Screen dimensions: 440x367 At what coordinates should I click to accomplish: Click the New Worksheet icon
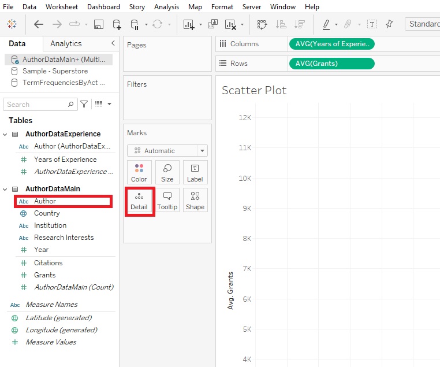point(189,24)
